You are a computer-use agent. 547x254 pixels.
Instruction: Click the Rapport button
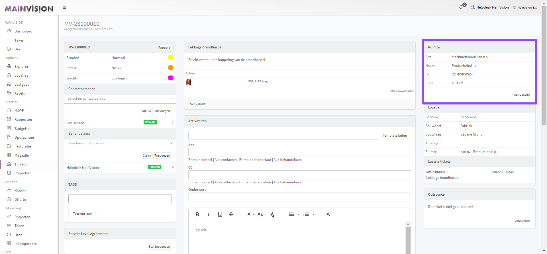(164, 48)
